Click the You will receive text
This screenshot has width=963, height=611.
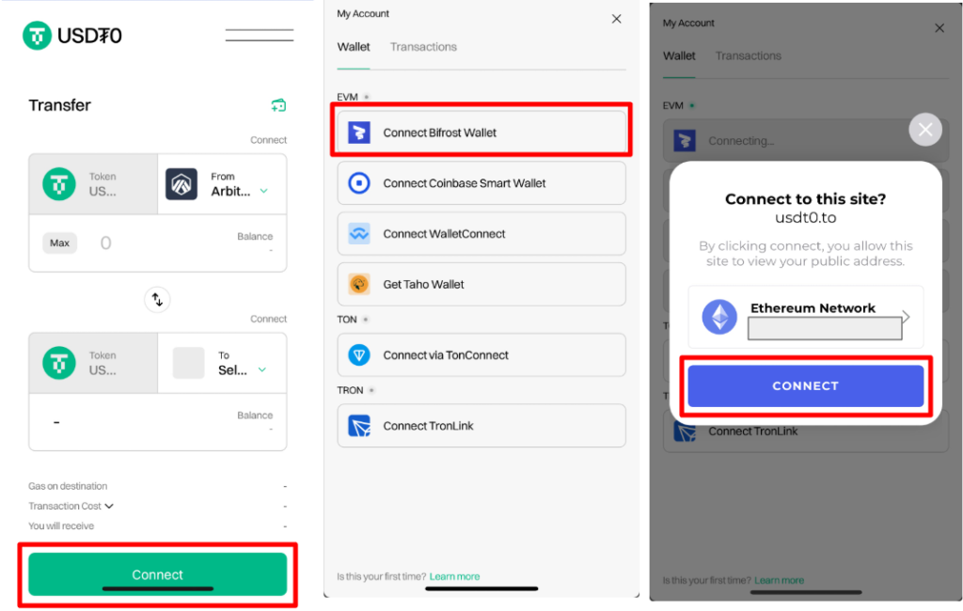click(61, 526)
